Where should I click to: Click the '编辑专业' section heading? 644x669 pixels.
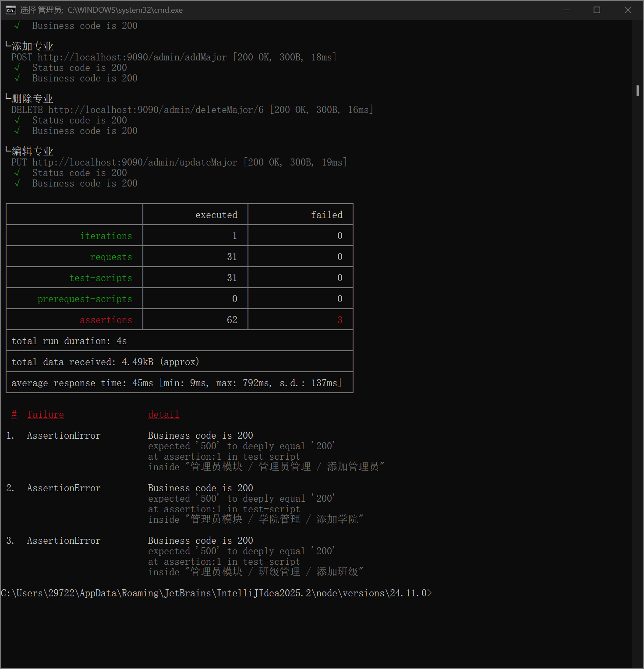point(32,151)
